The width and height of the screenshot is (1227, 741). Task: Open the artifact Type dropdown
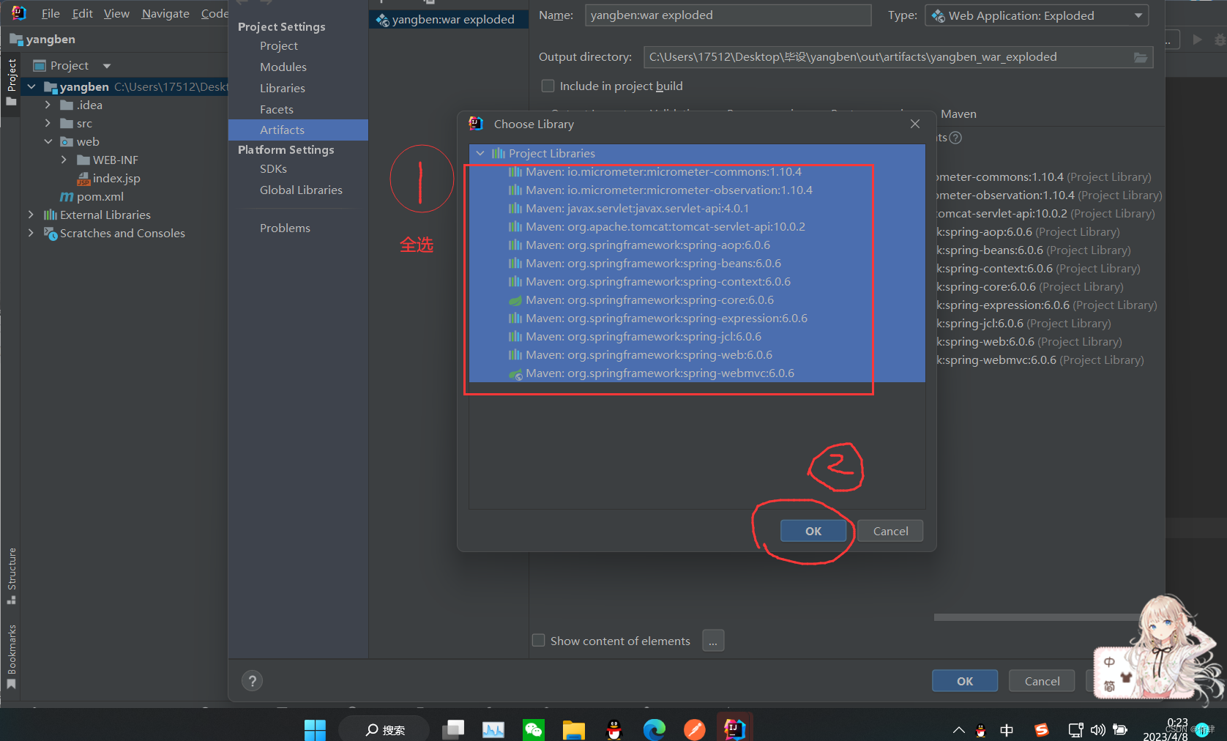point(1037,15)
